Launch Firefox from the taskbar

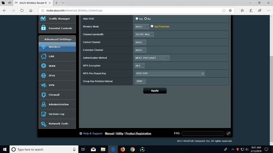[x=122, y=149]
